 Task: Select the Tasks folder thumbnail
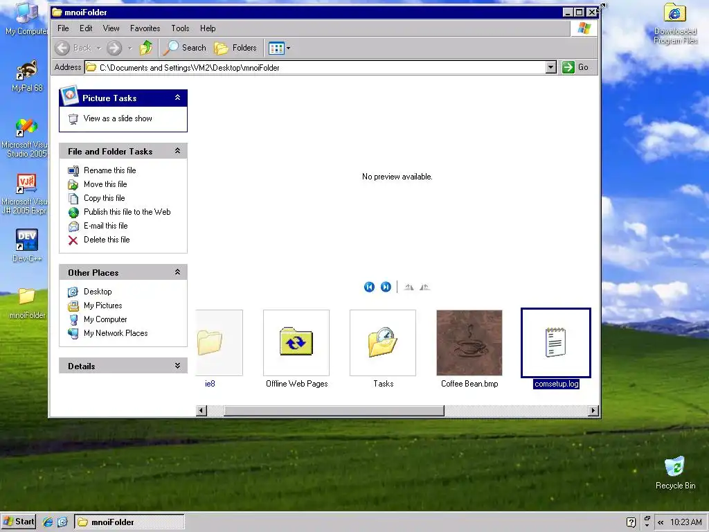click(x=382, y=342)
